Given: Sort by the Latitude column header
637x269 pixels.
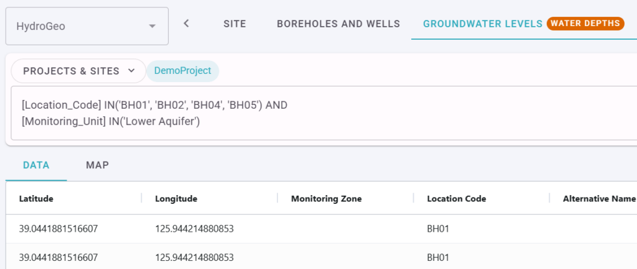Looking at the screenshot, I should 36,199.
